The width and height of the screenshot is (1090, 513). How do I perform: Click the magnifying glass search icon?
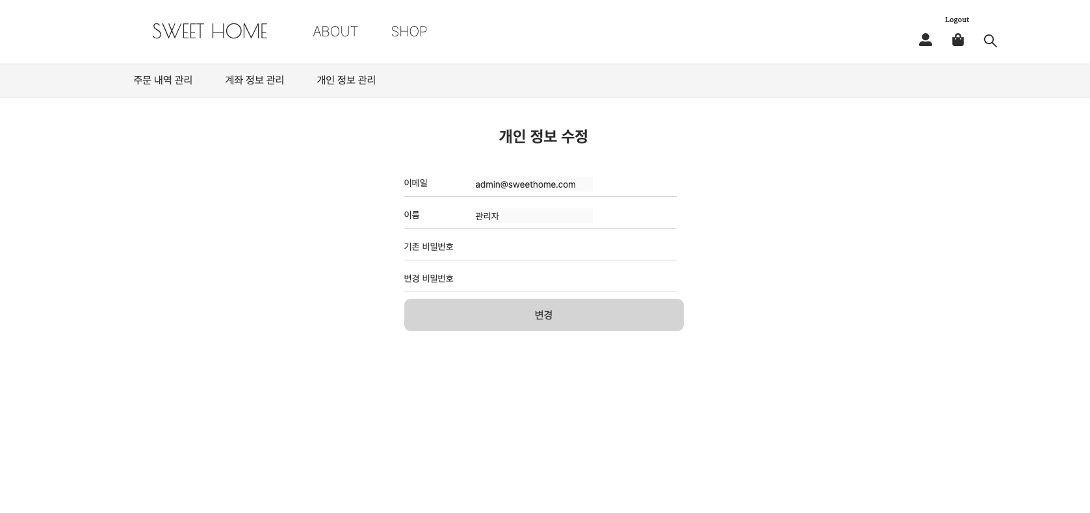pos(990,41)
